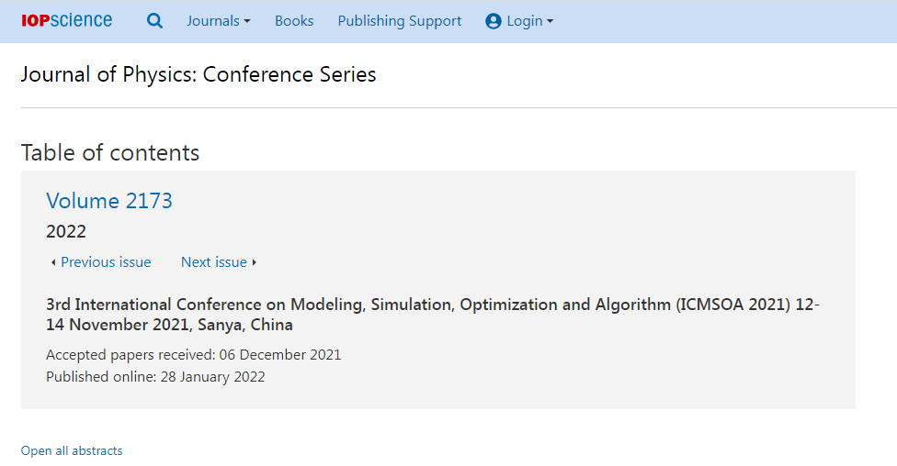Click the Journal of Physics: Conference Series title

click(199, 75)
